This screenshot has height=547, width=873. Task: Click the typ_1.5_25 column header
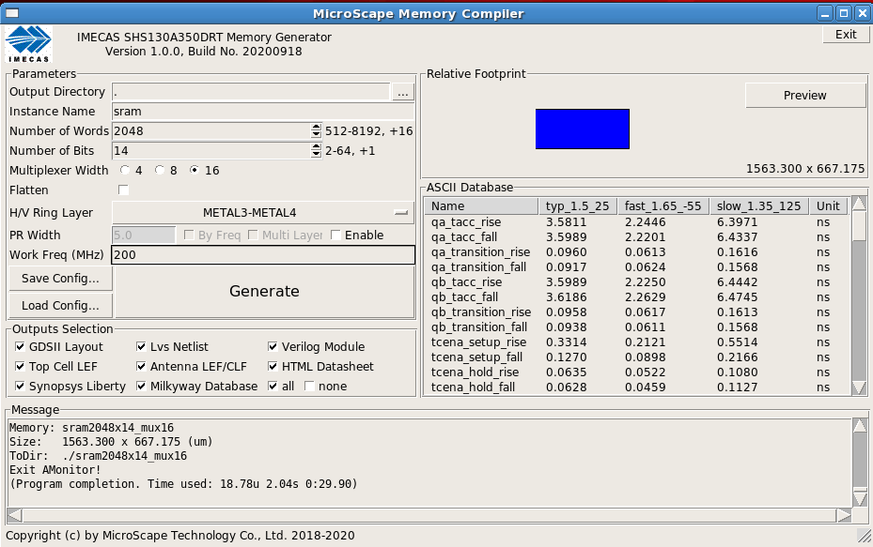[x=578, y=206]
